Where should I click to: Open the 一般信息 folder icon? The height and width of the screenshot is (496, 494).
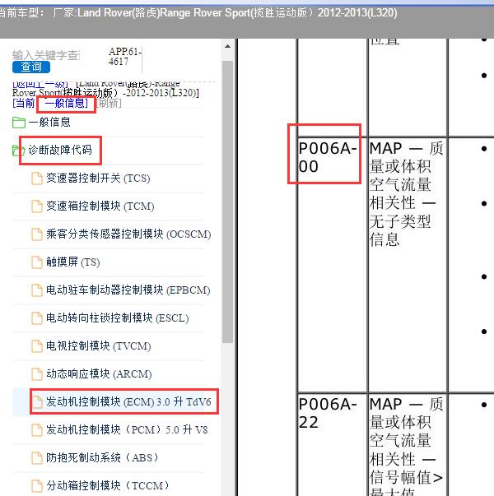(19, 123)
